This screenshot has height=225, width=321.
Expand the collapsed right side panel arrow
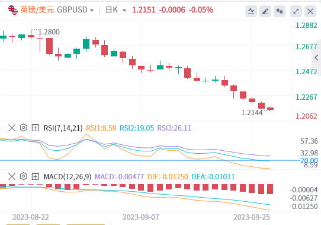coord(316,58)
